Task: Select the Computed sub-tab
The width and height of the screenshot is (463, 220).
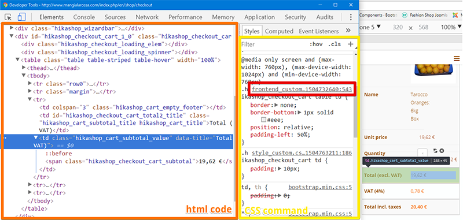Action: coord(279,31)
